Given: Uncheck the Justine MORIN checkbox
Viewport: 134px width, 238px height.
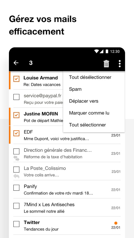Looking at the screenshot, I should pos(16,115).
